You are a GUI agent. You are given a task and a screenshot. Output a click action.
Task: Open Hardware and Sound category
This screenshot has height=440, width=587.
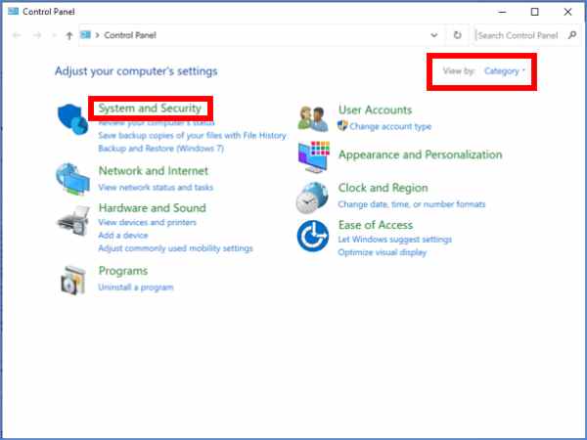coord(152,207)
